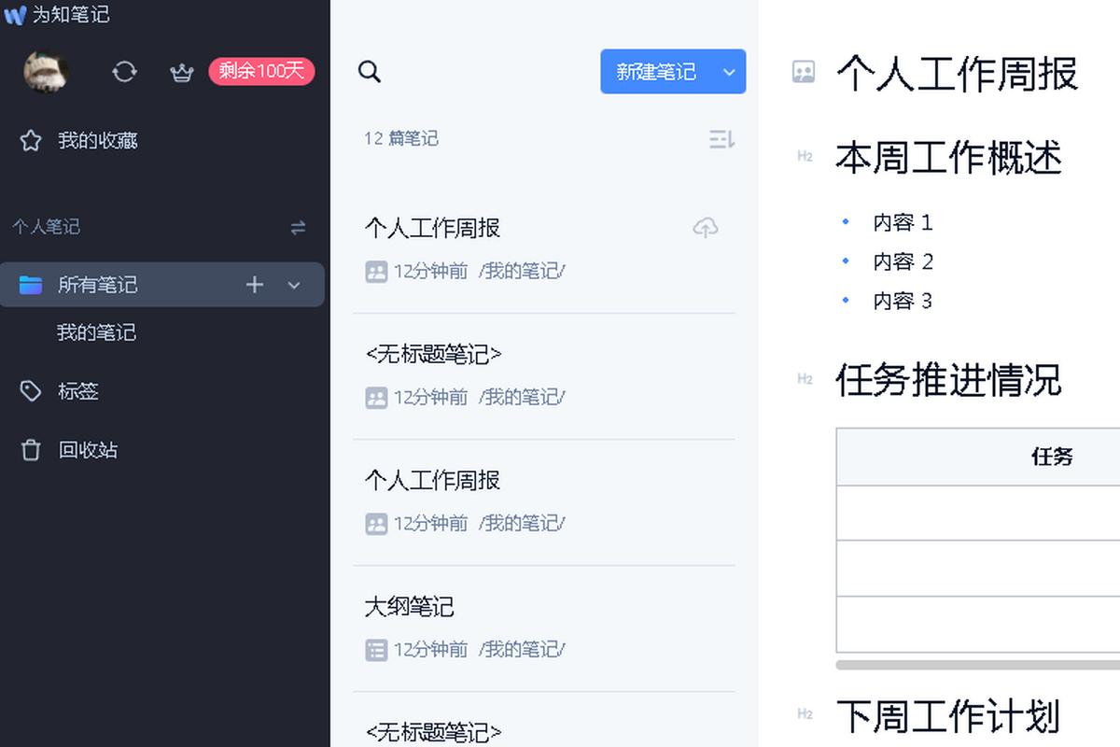1120x747 pixels.
Task: Click the cloud upload icon on first note
Action: click(x=706, y=227)
